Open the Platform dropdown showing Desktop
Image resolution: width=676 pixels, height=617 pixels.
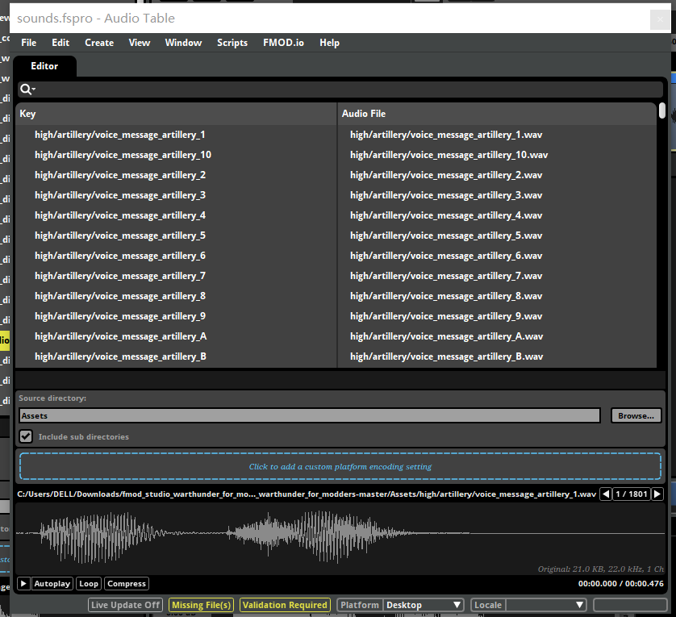click(x=424, y=604)
